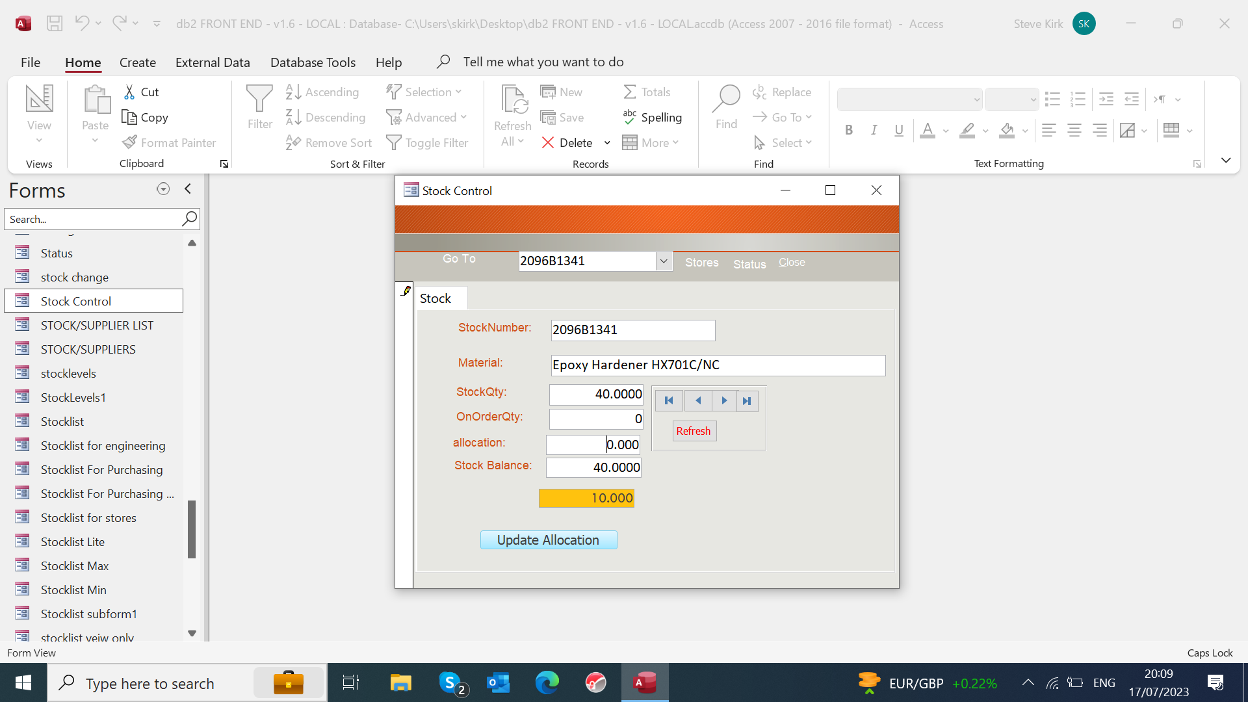
Task: Collapse the ribbon with chevron
Action: 1226,160
